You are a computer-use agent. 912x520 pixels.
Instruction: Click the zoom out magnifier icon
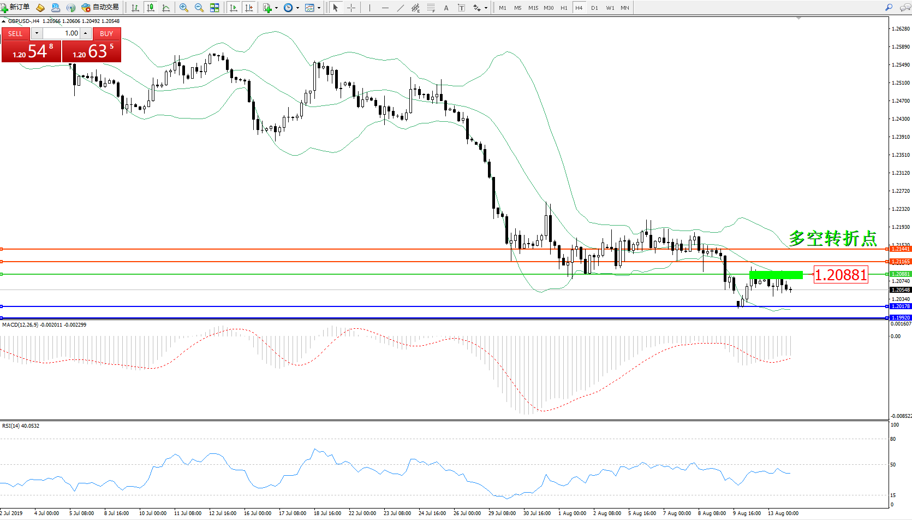pyautogui.click(x=199, y=8)
